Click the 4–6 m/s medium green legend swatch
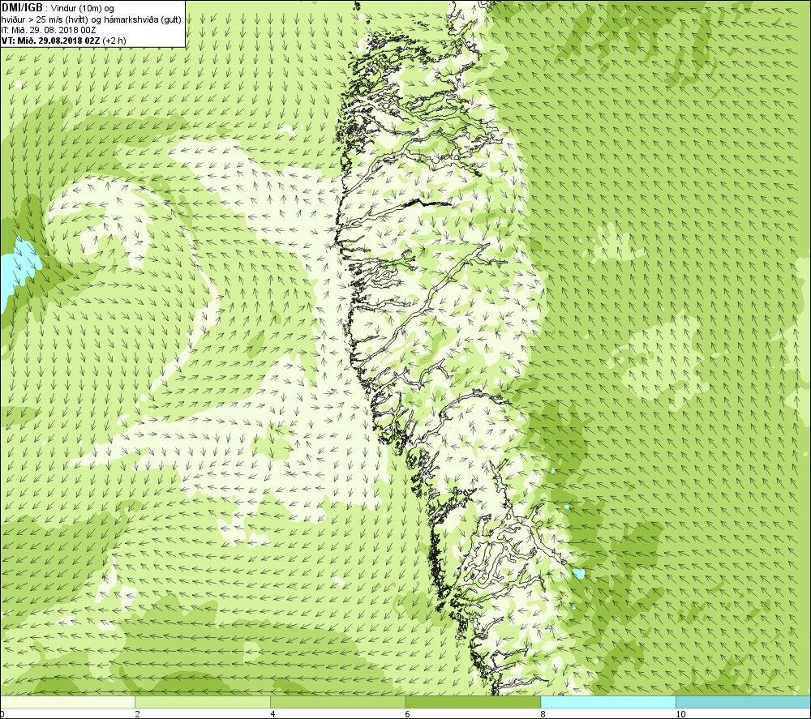Viewport: 811px width, 719px height. pyautogui.click(x=337, y=702)
